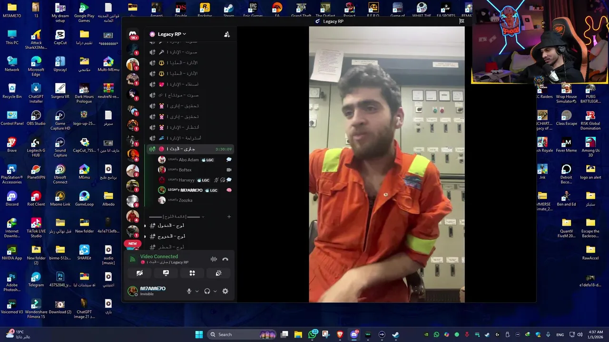Screen dimensions: 609x342
Task: Open Wondershare Filmora 15 desktop shortcut
Action: pos(36,309)
